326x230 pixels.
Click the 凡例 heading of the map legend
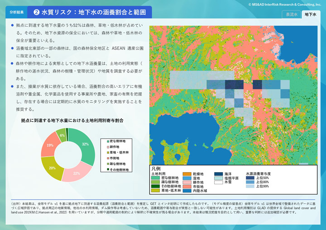click(x=156, y=169)
